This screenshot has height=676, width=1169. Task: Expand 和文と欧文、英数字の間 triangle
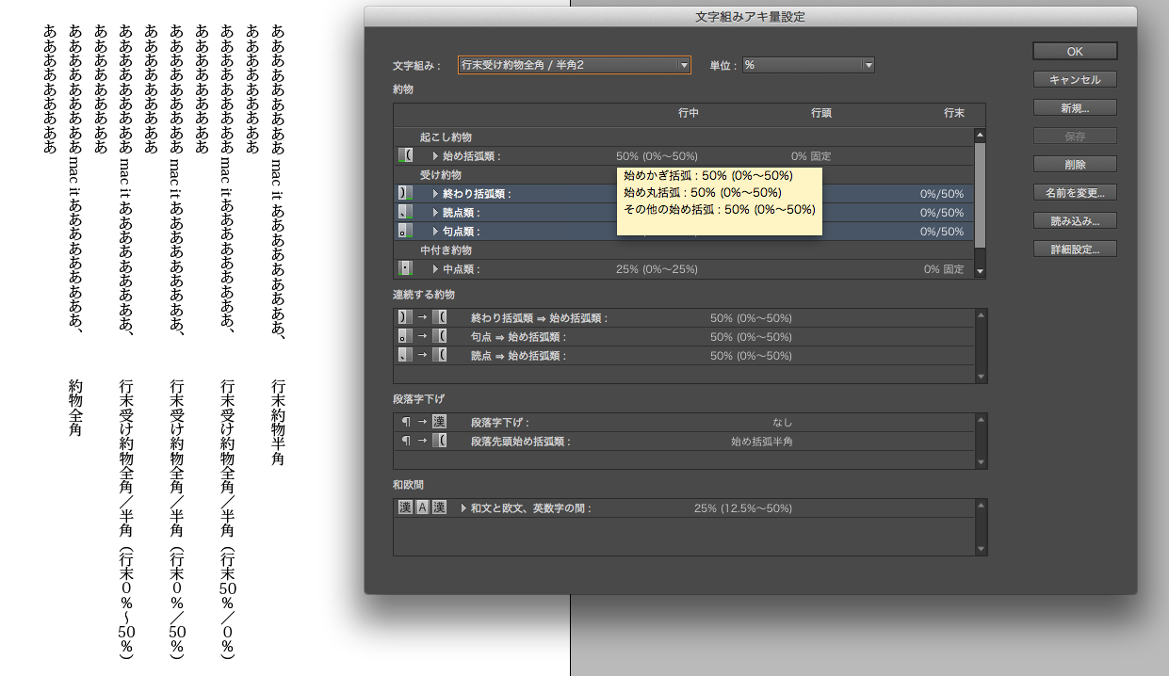tap(463, 508)
